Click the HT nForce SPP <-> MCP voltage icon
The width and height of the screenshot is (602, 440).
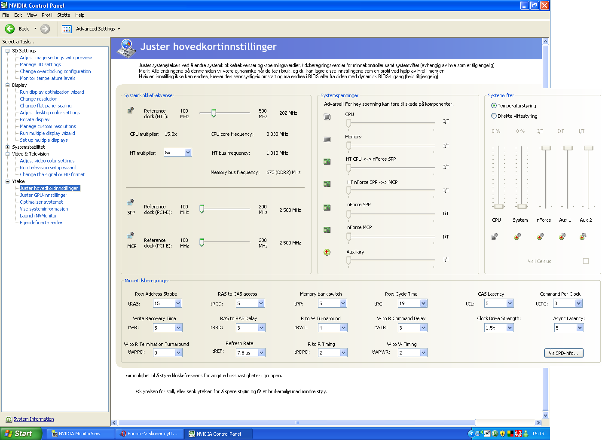327,184
